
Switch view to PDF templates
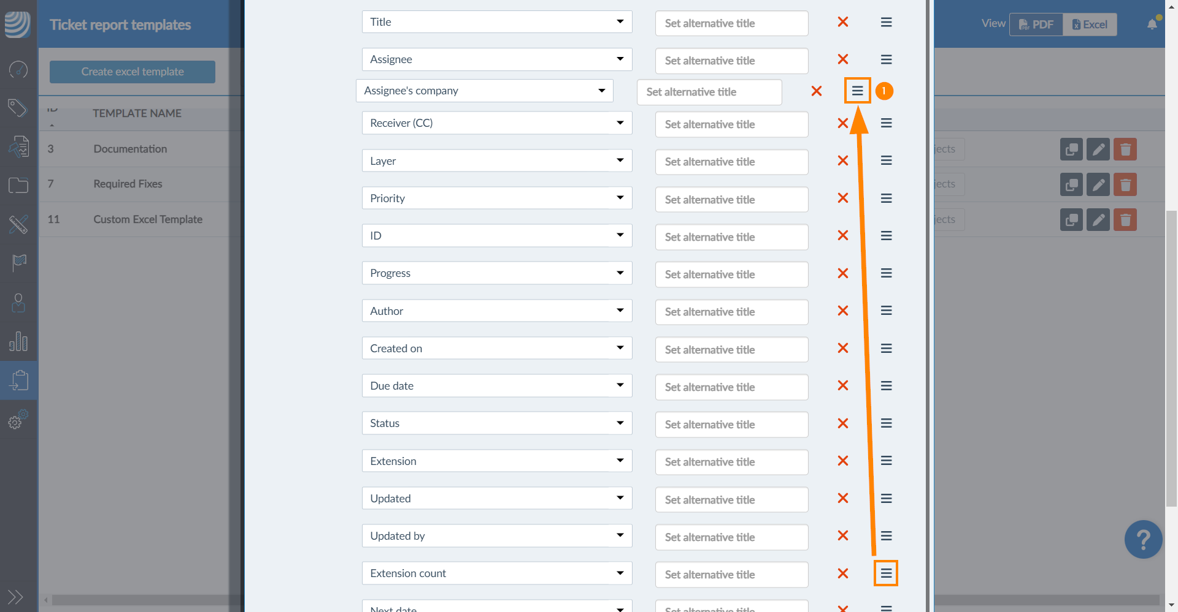(x=1036, y=25)
